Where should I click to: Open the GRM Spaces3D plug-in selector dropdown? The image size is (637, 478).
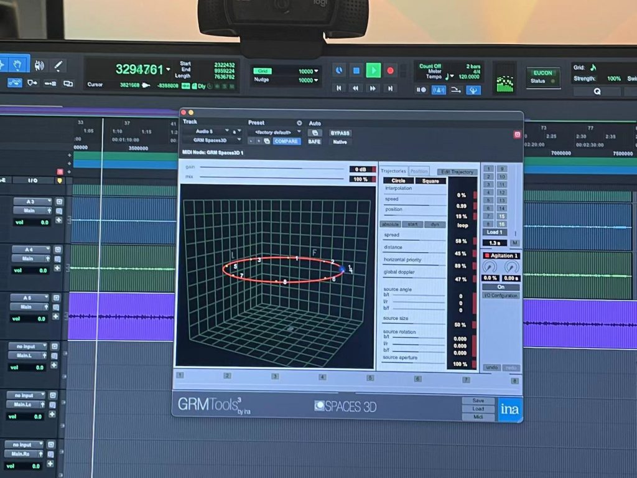[212, 140]
